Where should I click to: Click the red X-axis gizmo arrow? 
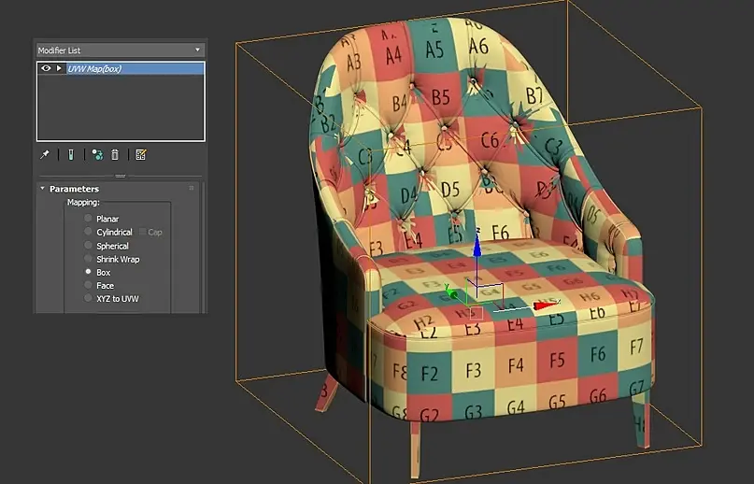click(x=546, y=305)
